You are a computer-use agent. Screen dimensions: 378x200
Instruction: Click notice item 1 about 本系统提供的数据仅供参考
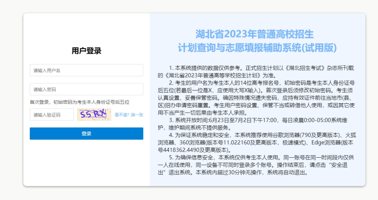tap(256, 72)
